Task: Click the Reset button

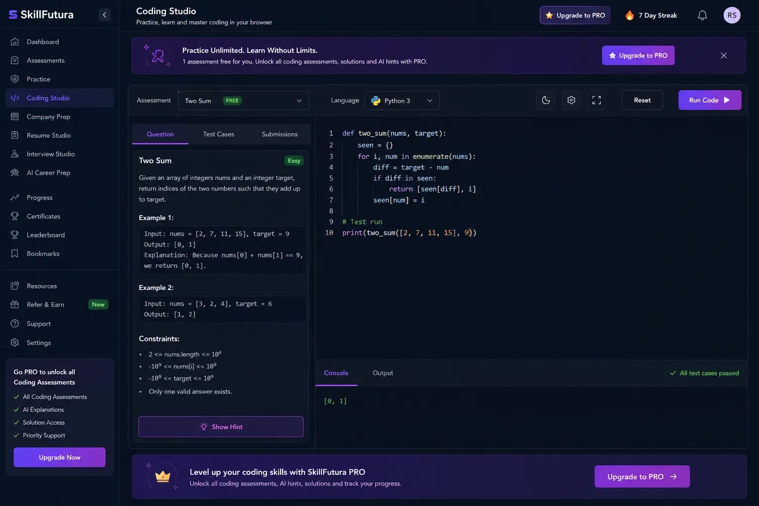Action: point(642,100)
